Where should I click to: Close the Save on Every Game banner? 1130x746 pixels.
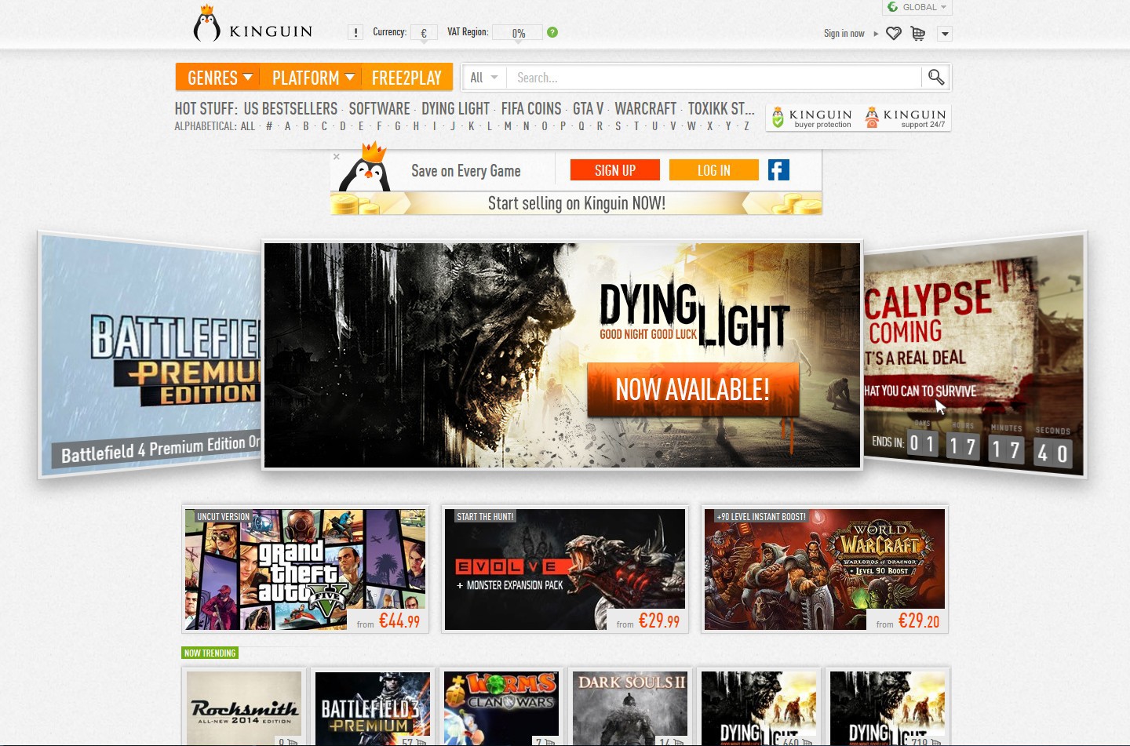click(x=337, y=157)
